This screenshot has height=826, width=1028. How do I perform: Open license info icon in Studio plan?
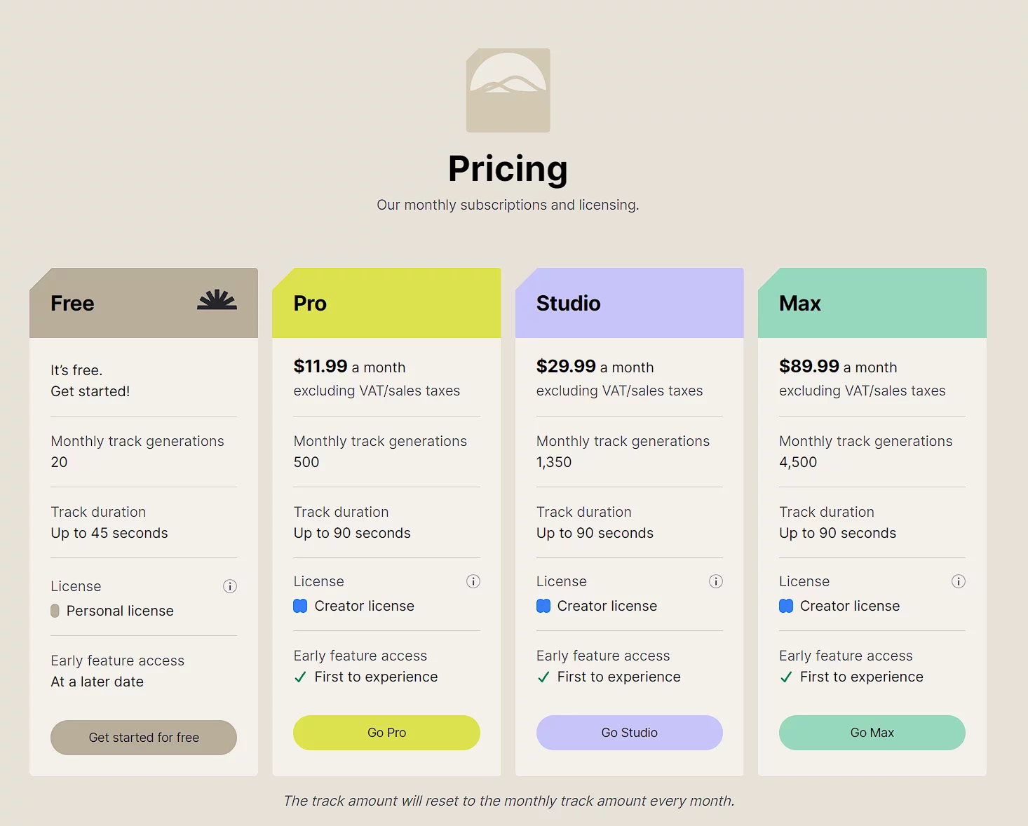716,581
